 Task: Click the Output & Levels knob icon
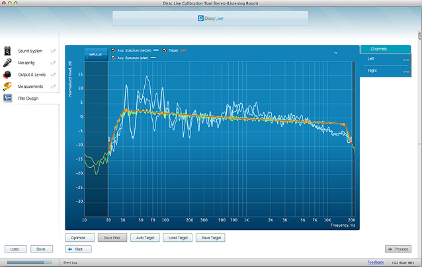pos(7,75)
